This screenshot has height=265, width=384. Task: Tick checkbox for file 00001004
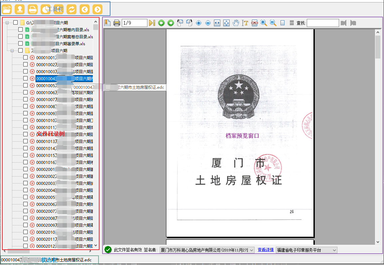(x=26, y=78)
